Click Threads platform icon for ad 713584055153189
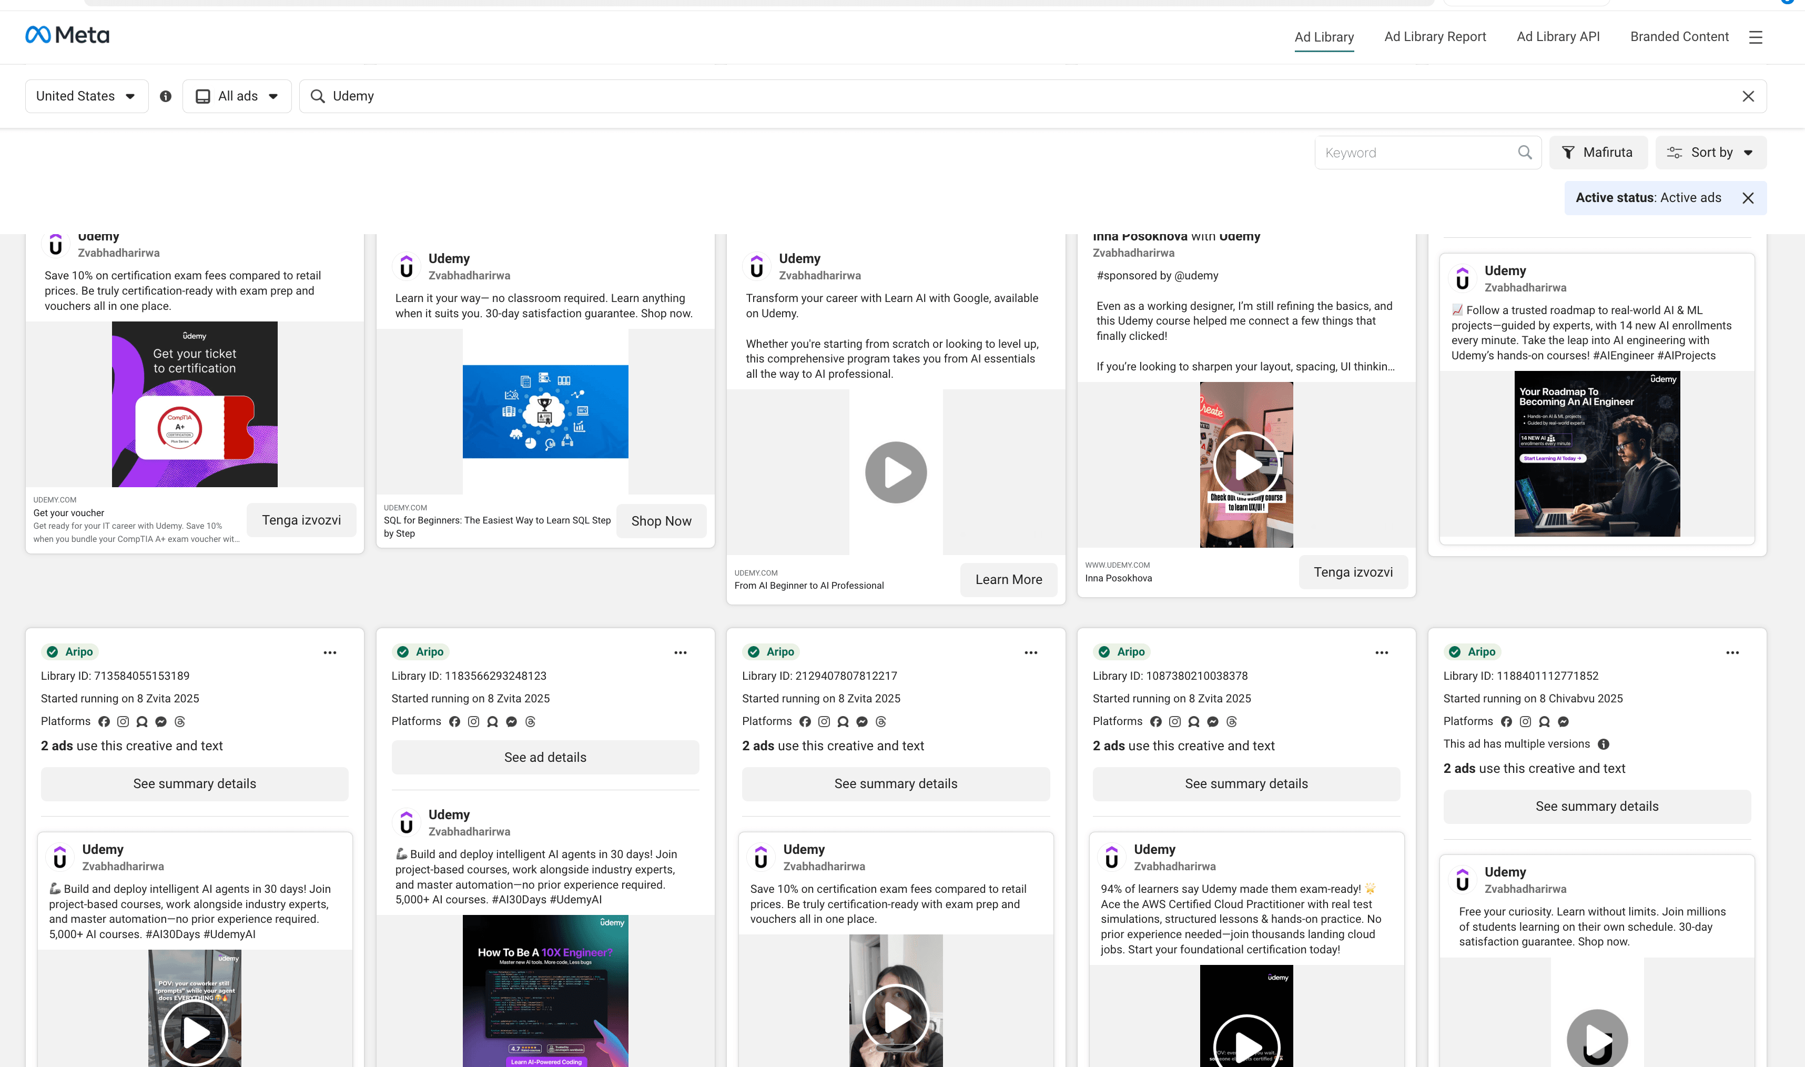Viewport: 1805px width, 1067px height. [180, 721]
